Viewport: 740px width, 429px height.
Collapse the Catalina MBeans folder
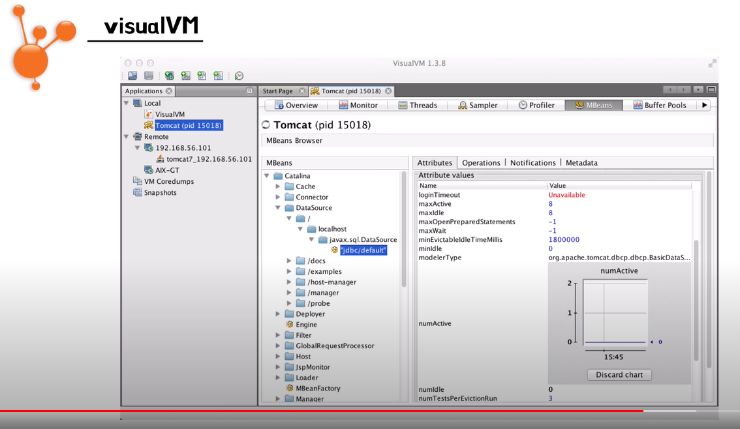(267, 176)
